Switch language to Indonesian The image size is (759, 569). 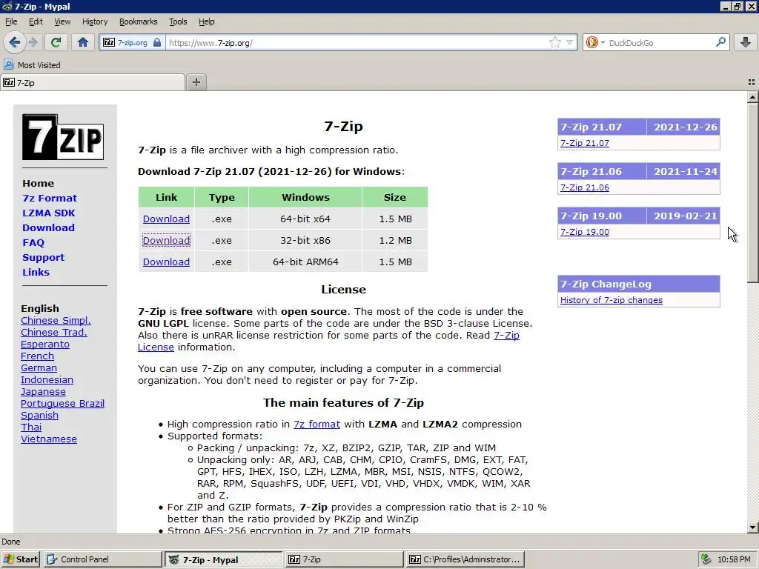click(47, 380)
